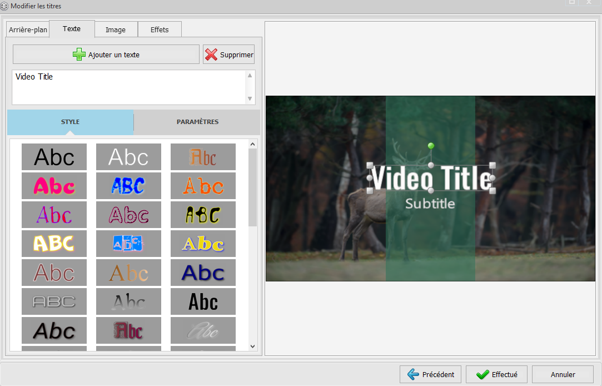Screen dimensions: 602x386
Task: Apply the white ABC with yellow outline style
Action: (54, 244)
